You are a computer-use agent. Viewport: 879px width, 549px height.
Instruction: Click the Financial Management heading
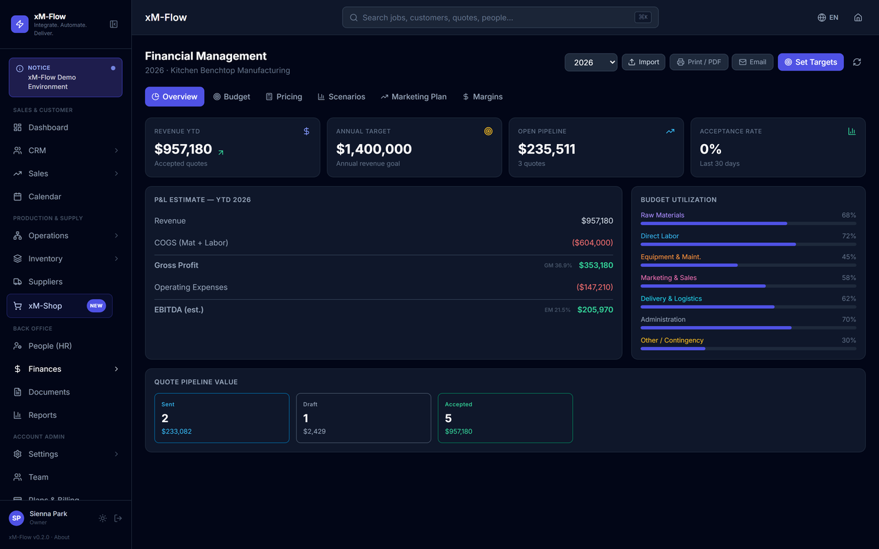click(x=206, y=56)
